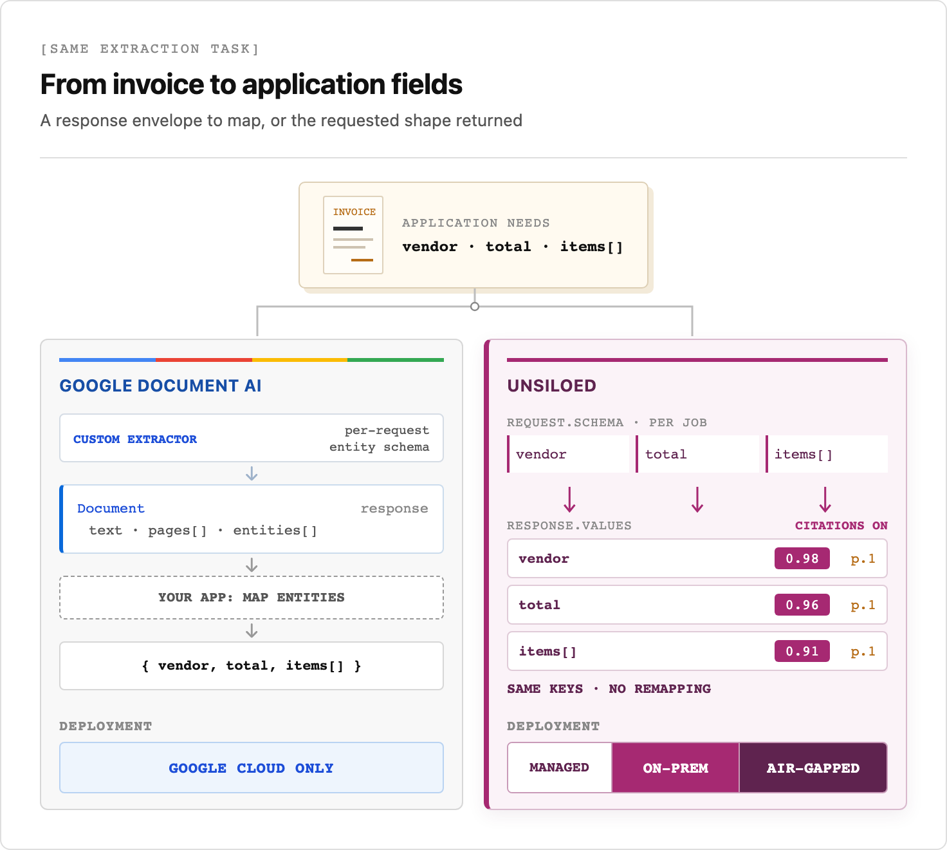Click the items[] response value row
The width and height of the screenshot is (947, 850).
[697, 651]
